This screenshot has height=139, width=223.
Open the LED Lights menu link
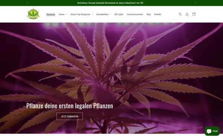(119, 14)
